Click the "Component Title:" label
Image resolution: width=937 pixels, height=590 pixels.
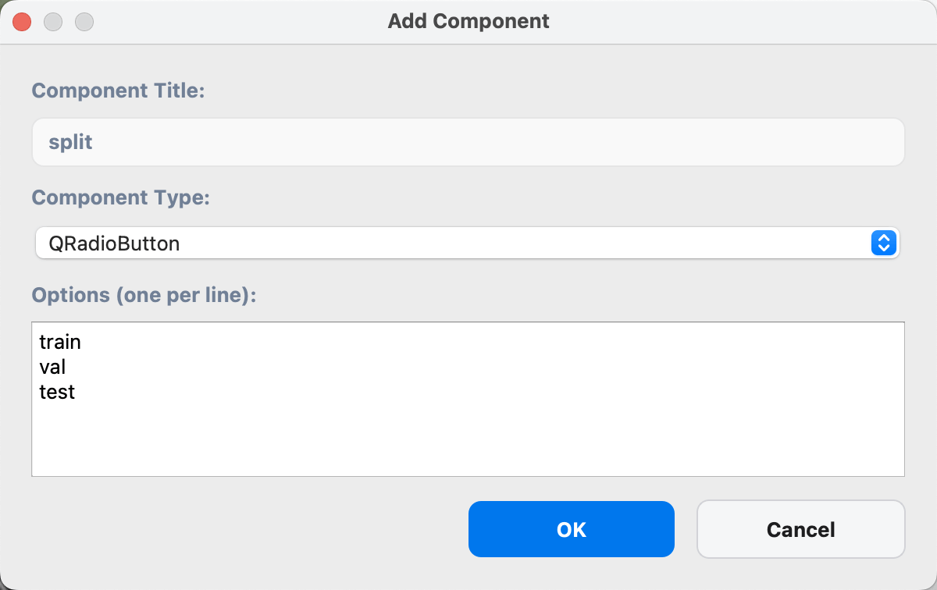(x=118, y=91)
